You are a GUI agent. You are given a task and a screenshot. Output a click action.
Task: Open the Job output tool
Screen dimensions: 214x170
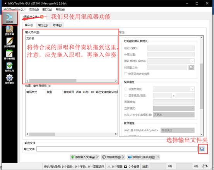click(9, 79)
